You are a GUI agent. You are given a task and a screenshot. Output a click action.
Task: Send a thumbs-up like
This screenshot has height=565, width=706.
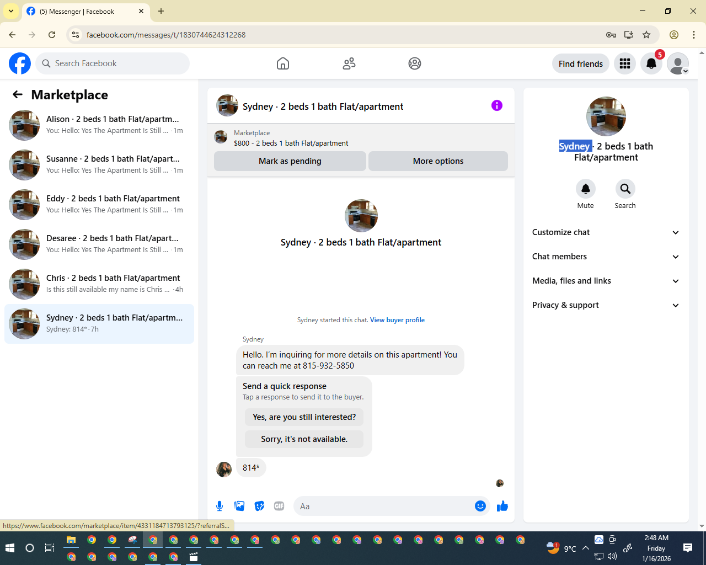tap(502, 506)
